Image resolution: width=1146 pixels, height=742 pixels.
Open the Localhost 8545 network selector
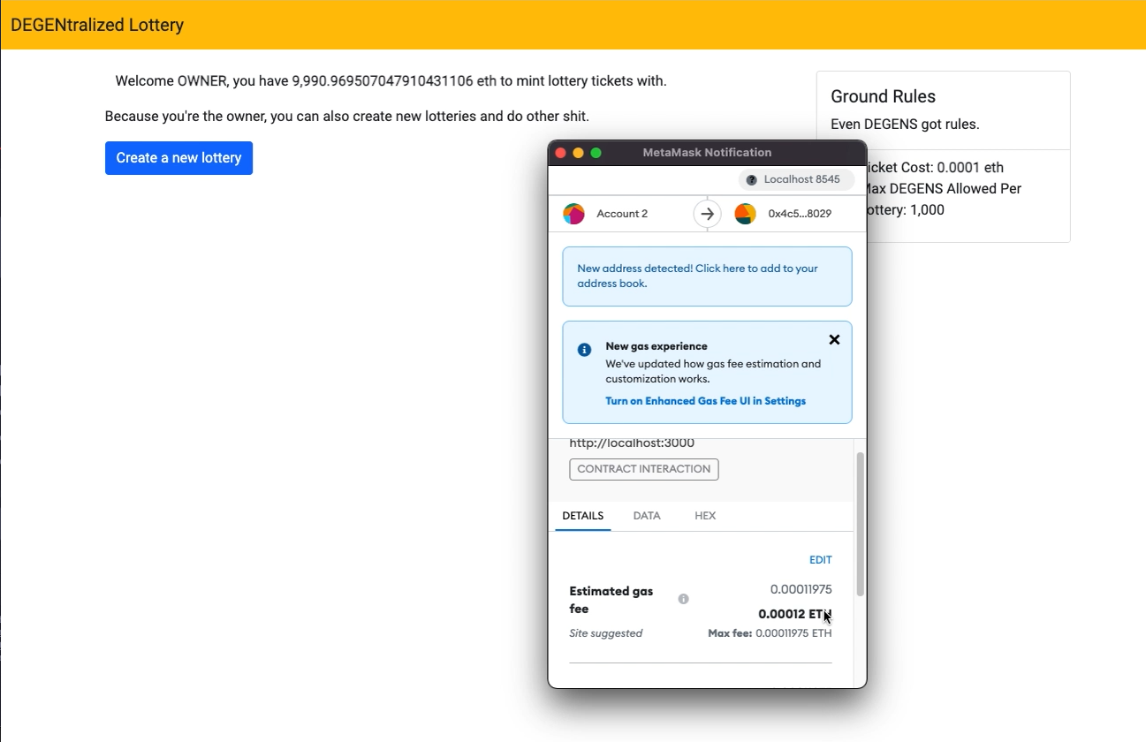[x=796, y=179]
